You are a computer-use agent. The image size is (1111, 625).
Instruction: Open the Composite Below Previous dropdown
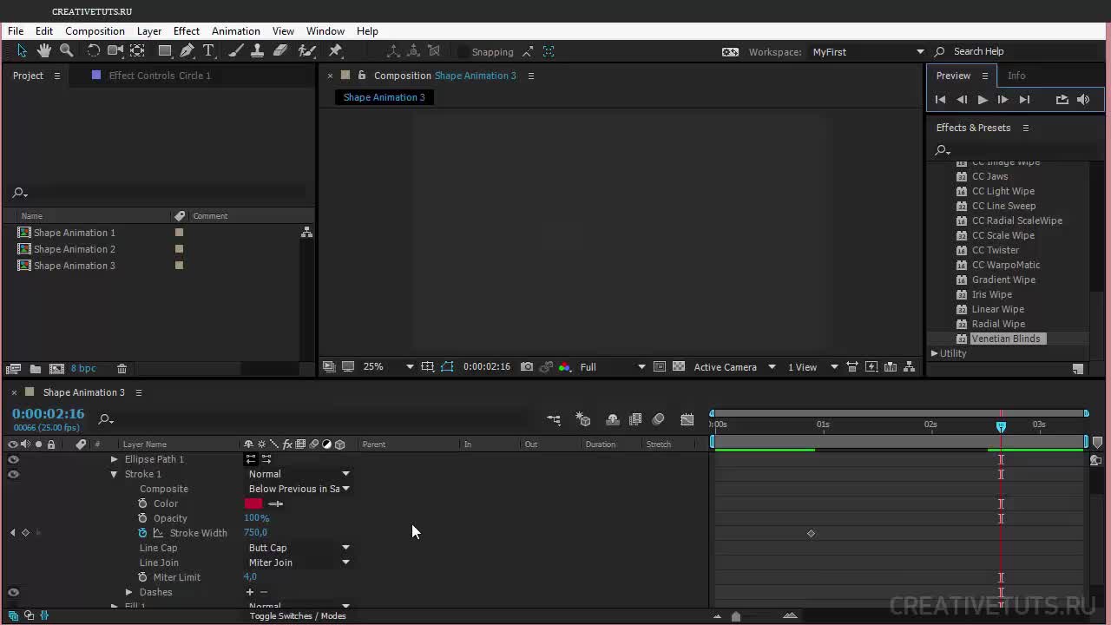(299, 489)
